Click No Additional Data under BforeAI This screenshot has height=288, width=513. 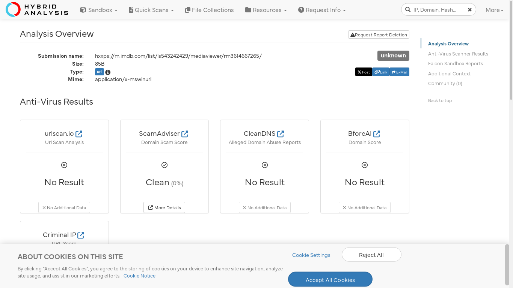coord(365,207)
